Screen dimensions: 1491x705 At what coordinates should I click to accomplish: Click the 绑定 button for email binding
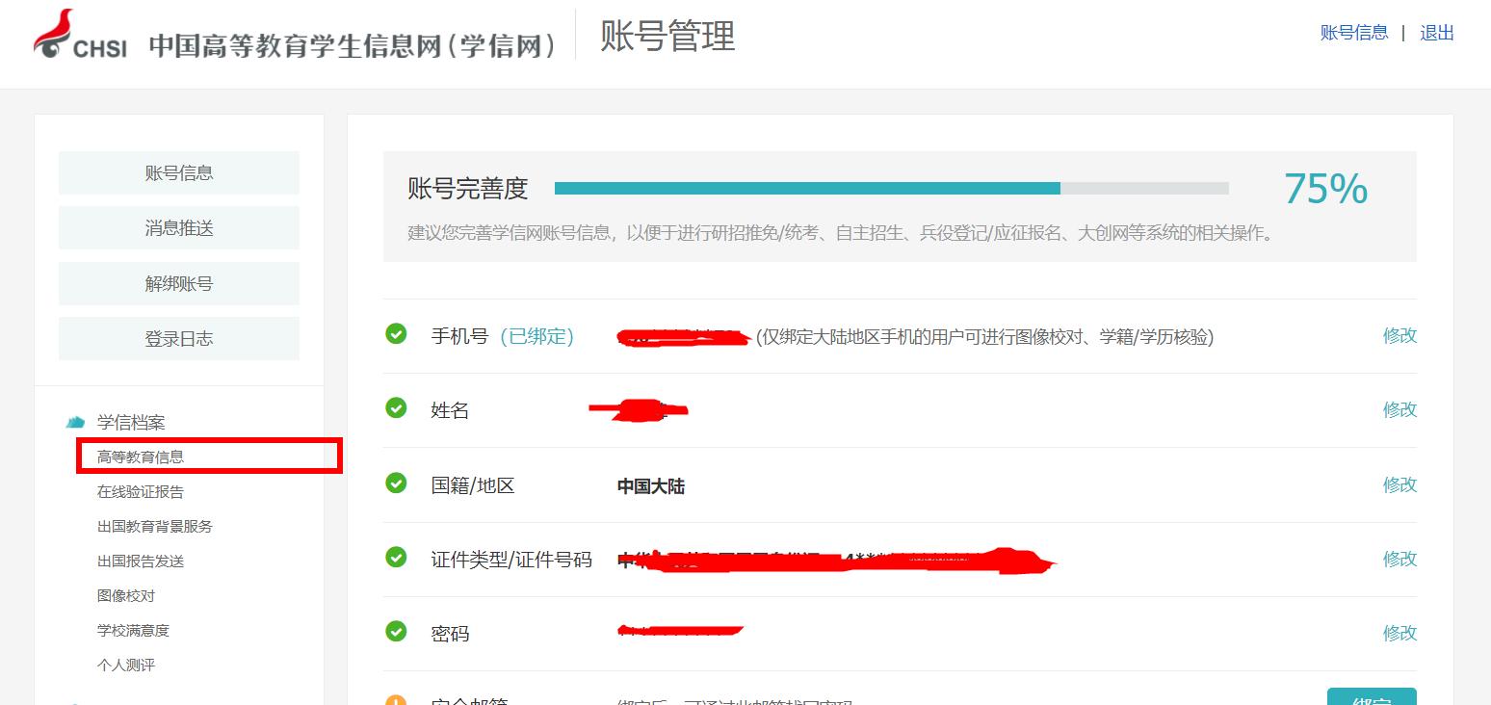1373,697
